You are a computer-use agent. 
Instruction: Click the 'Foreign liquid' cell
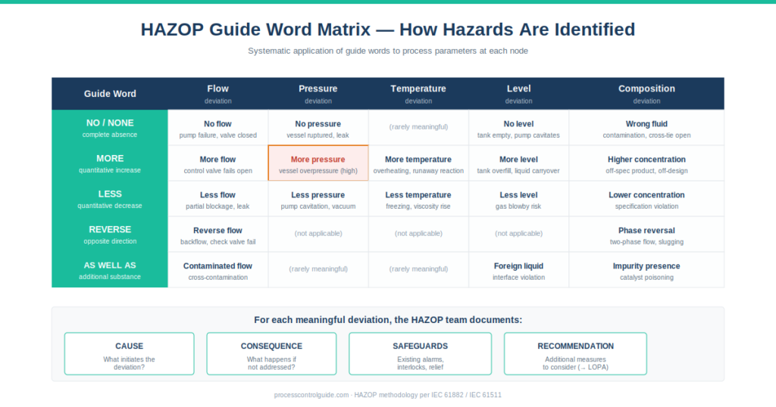[x=518, y=269]
